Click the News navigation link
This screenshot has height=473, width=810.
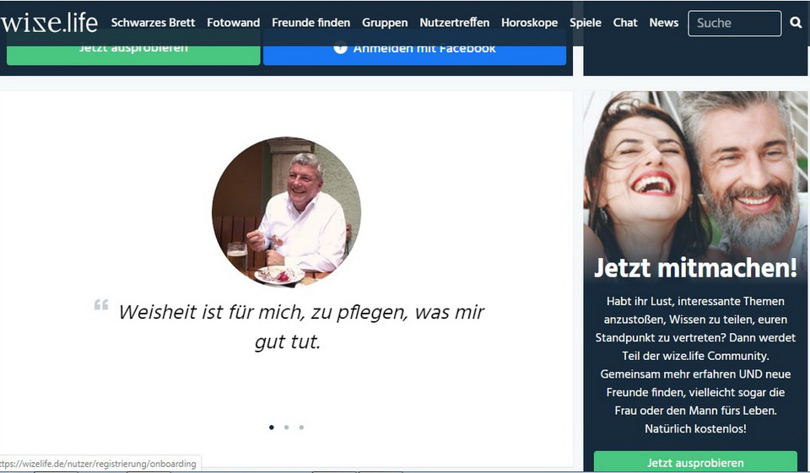pos(663,23)
